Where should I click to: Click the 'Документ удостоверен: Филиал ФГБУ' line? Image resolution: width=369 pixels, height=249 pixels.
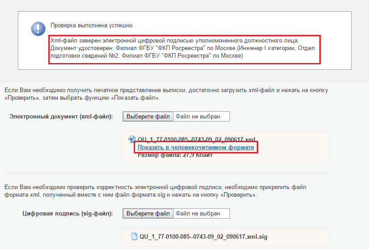pos(182,48)
